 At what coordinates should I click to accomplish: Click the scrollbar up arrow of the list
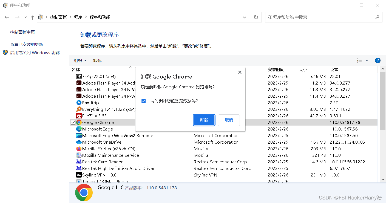tap(383, 69)
